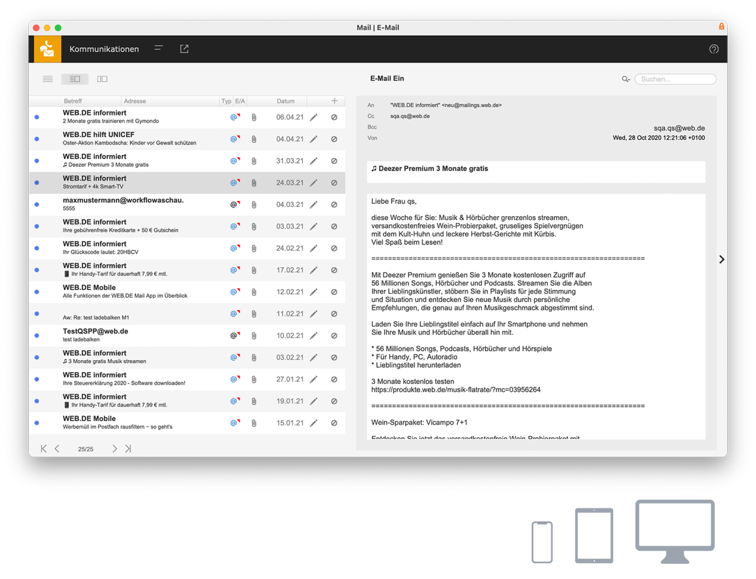This screenshot has width=756, height=579.
Task: Click the prohibit icon on 17.02.21 row
Action: 334,271
